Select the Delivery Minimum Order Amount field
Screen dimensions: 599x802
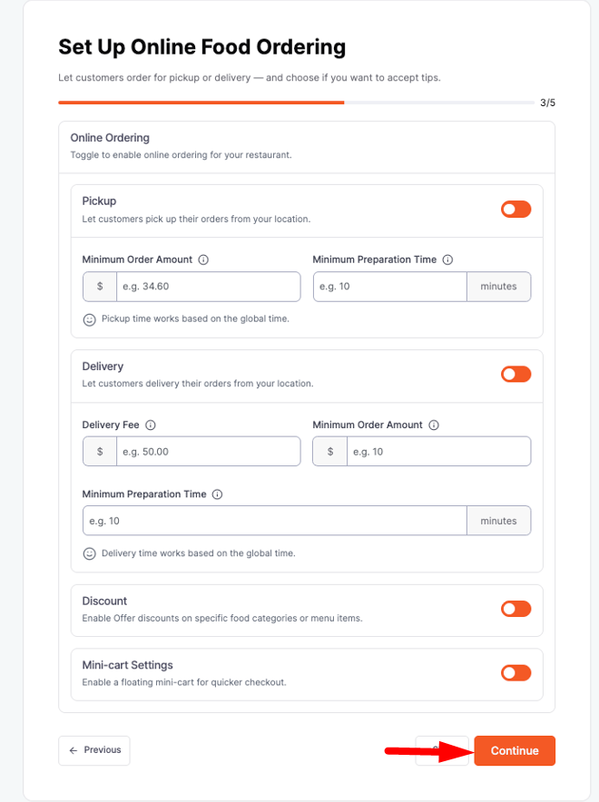[x=438, y=452]
